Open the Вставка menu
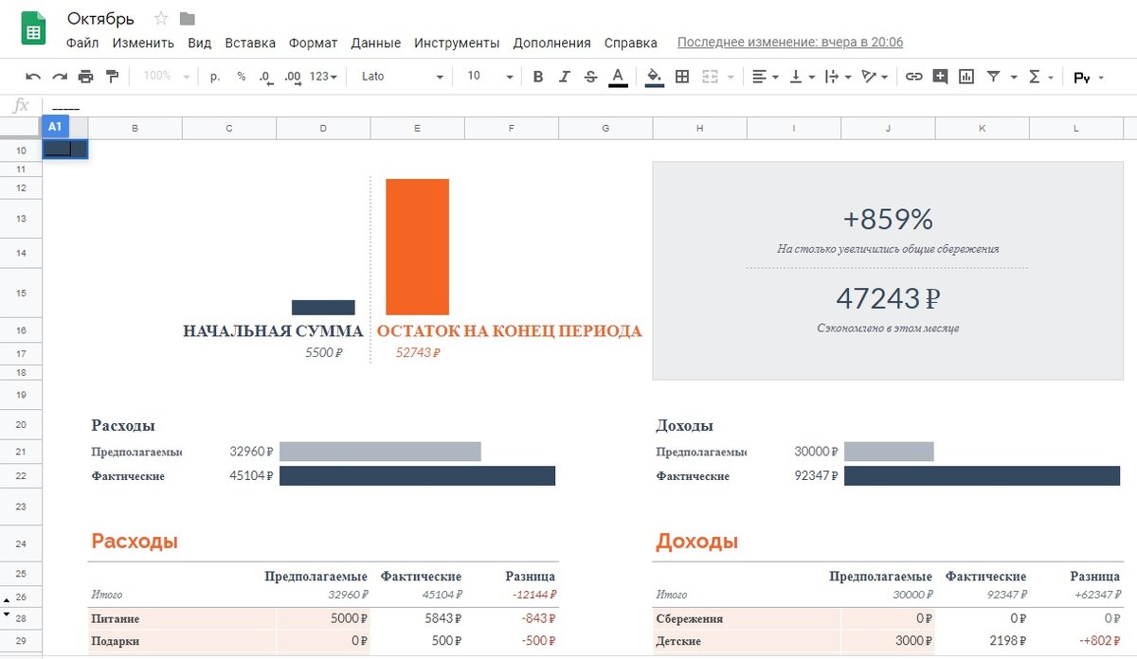The image size is (1137, 659). coord(250,43)
